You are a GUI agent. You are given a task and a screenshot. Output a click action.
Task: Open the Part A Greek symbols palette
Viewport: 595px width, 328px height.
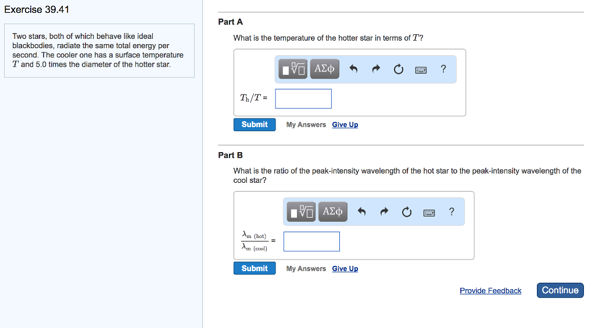(324, 69)
